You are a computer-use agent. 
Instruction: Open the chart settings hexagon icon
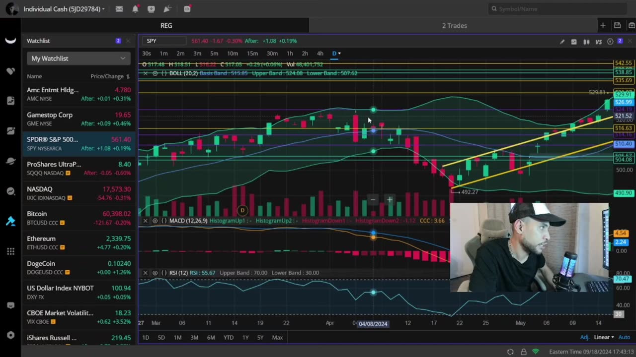[610, 42]
